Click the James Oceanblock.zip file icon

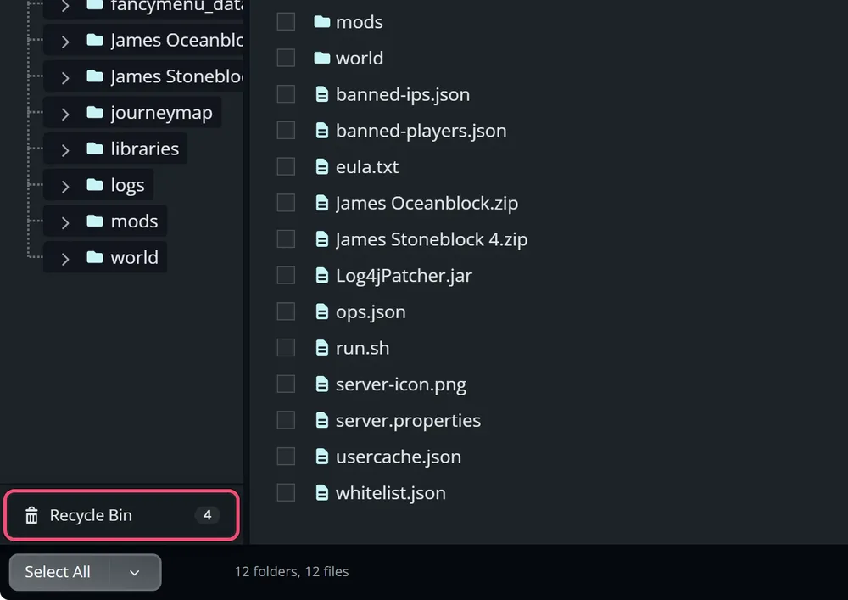[321, 203]
